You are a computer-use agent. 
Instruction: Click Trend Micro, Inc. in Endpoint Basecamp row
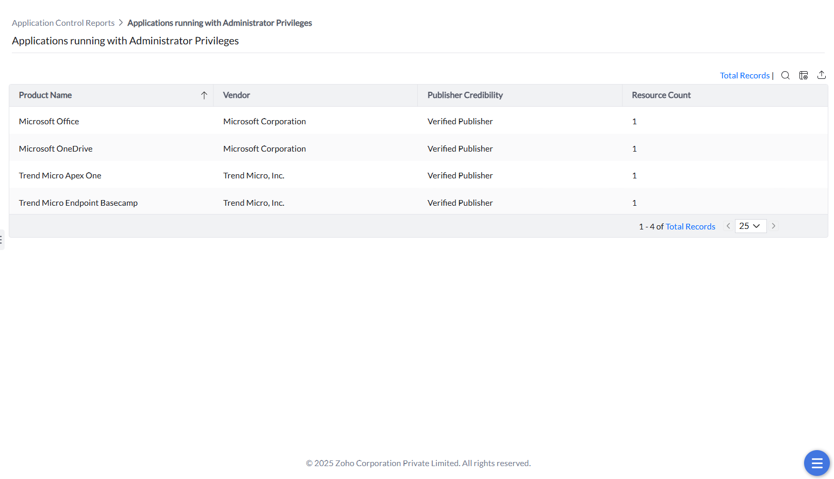click(254, 203)
